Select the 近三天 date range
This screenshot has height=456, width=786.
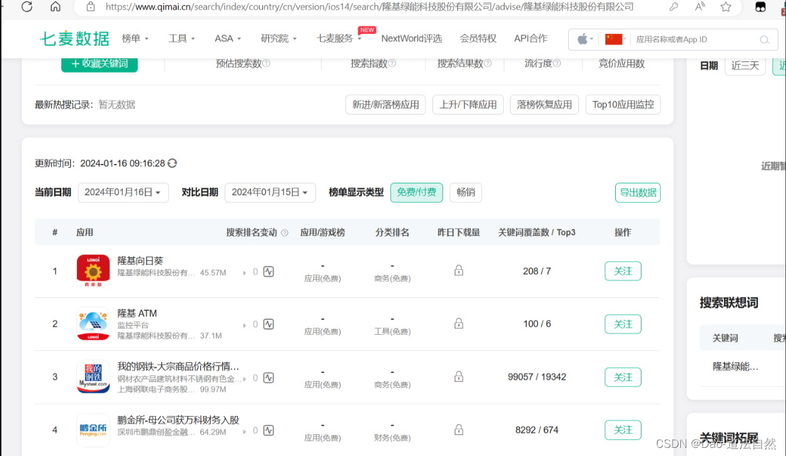pos(745,66)
